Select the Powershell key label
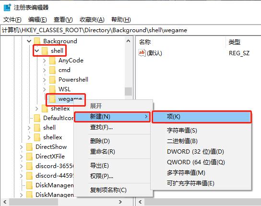The height and width of the screenshot is (206, 261). pos(73,80)
